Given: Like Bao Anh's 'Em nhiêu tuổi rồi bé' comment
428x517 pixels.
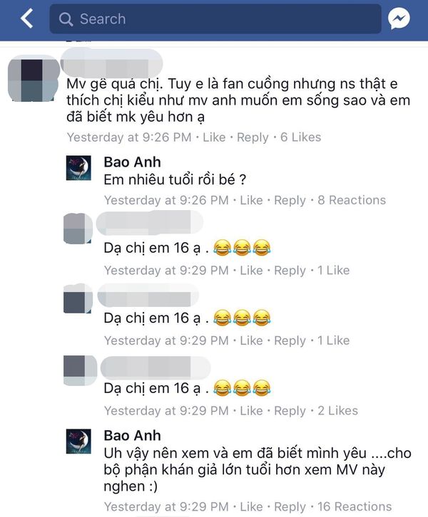Looking at the screenshot, I should 251,200.
